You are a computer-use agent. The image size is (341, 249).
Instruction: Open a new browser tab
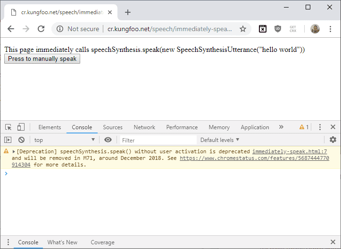point(128,12)
